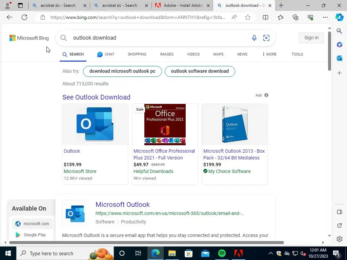This screenshot has width=347, height=260.
Task: Try 'download microsoft outlook pc' suggestion
Action: point(122,71)
